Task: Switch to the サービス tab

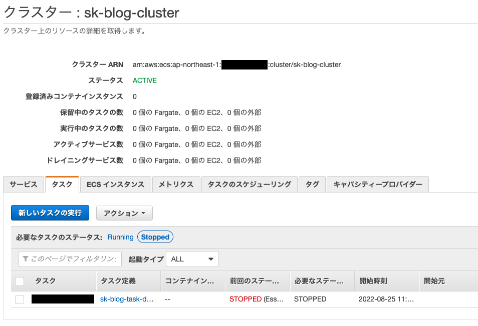Action: tap(24, 184)
